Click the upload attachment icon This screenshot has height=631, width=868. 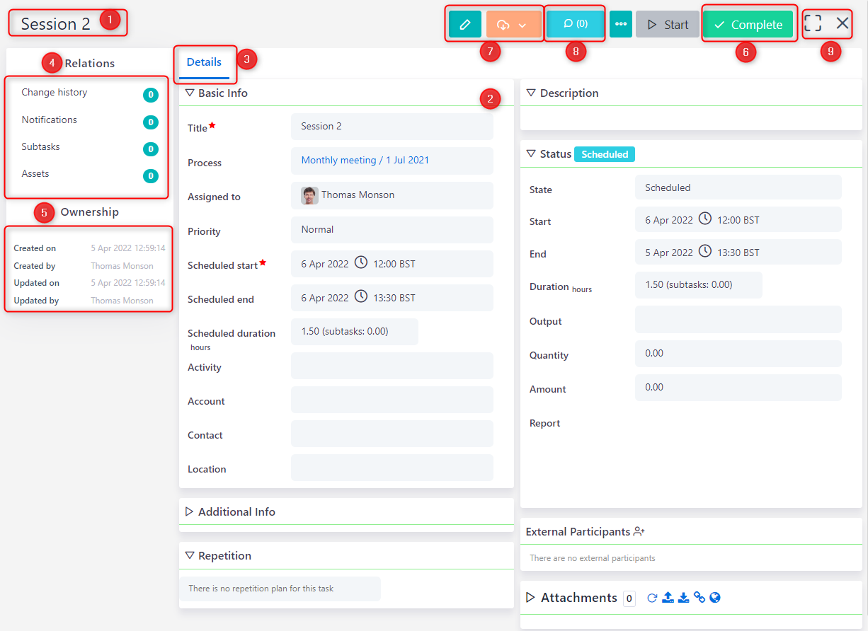[x=668, y=598]
